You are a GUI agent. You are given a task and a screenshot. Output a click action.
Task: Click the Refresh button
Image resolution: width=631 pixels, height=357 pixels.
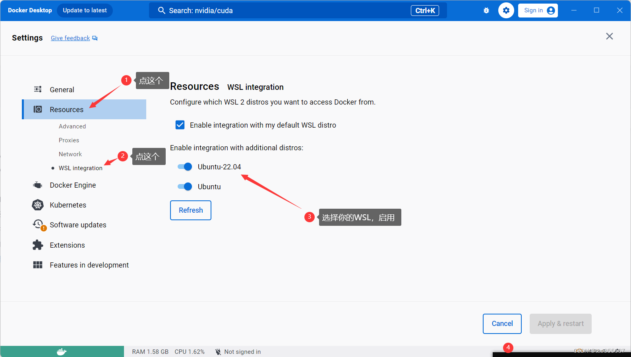pyautogui.click(x=191, y=210)
